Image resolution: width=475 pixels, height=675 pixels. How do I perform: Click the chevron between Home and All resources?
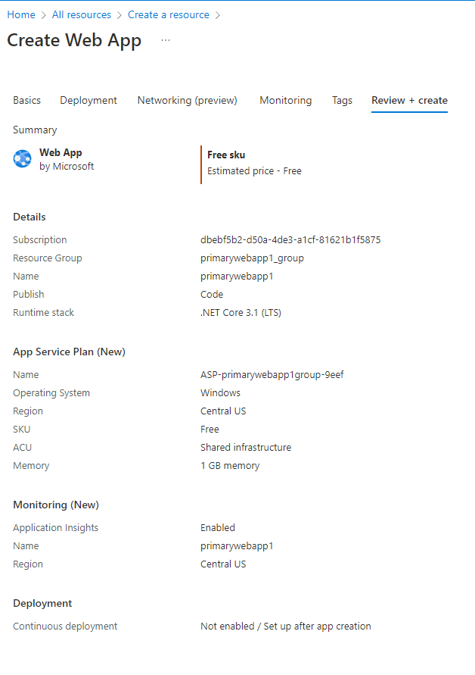tap(44, 14)
